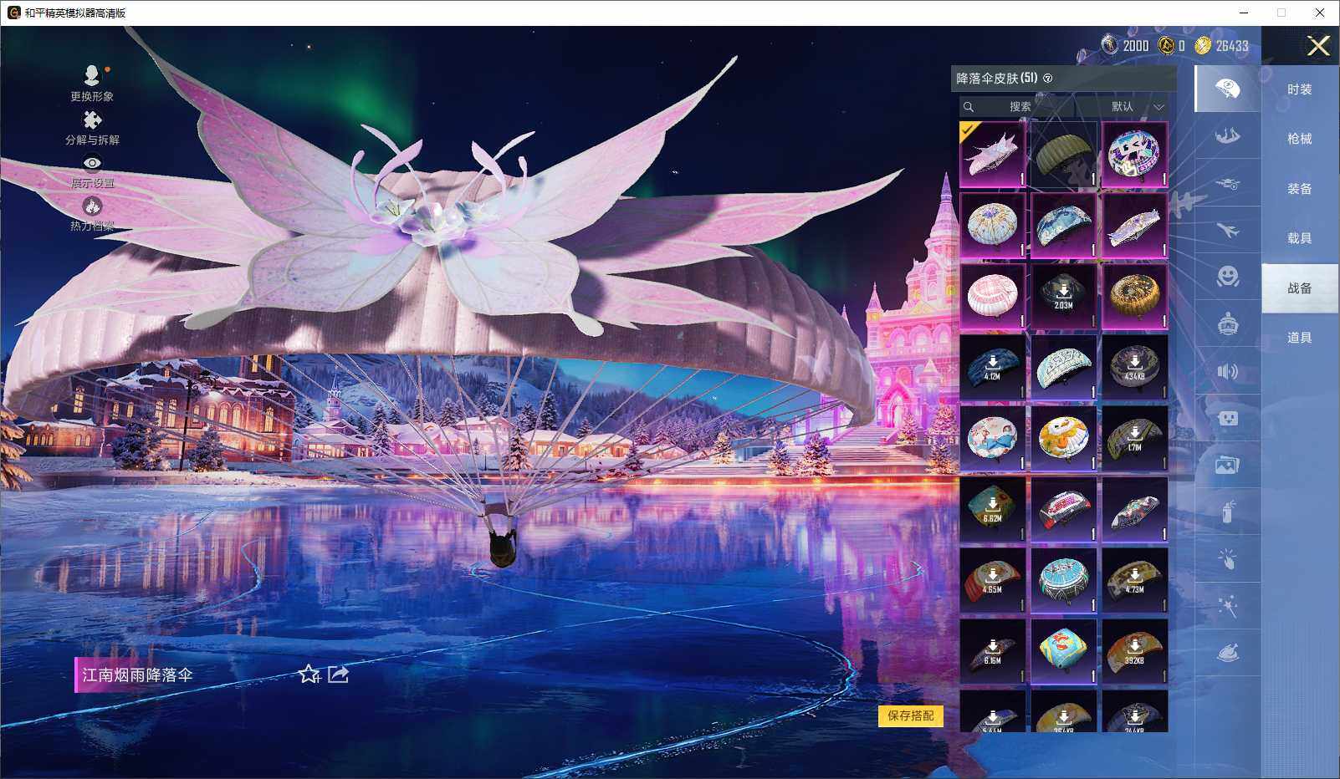Select the green default parachute thumbnail
The height and width of the screenshot is (779, 1340).
(x=1063, y=155)
